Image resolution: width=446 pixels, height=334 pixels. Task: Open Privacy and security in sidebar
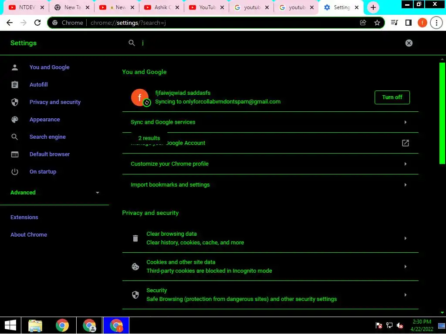[x=55, y=102]
